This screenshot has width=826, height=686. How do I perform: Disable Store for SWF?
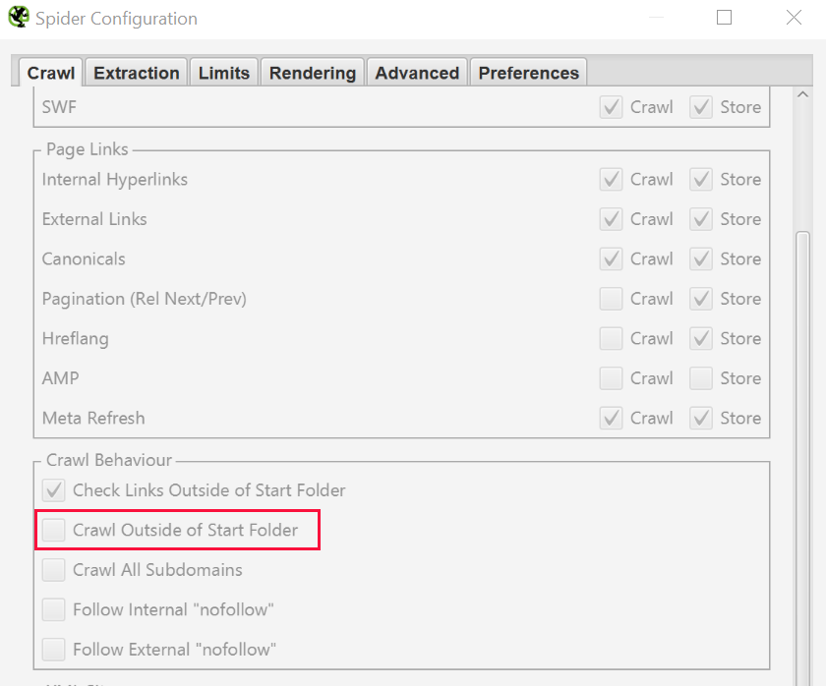[700, 107]
